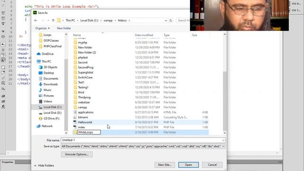
Task: Expand address bar path history dropdown
Action: pos(166,20)
